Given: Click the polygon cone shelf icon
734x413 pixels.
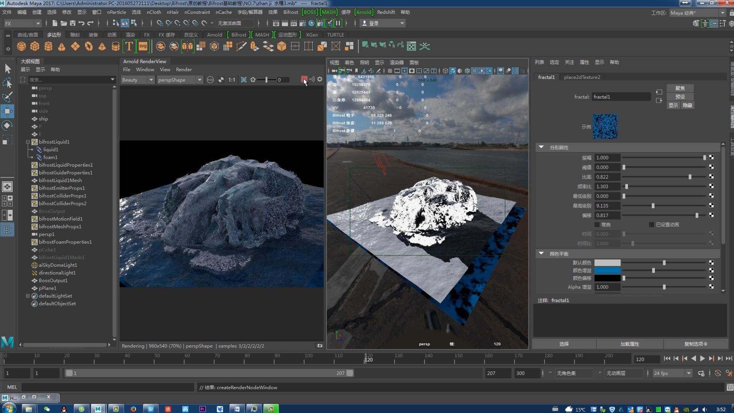Looking at the screenshot, I should tap(62, 46).
